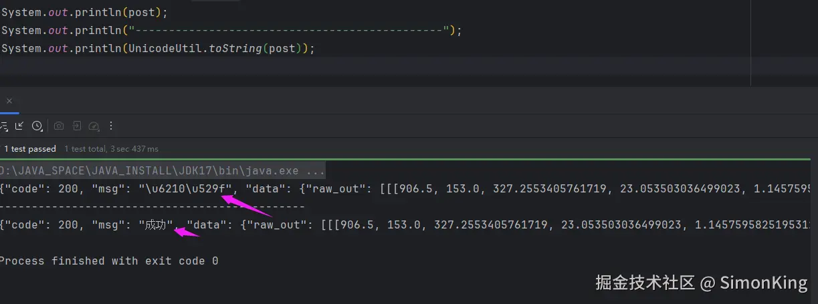Close the run tab with the X
Screen dimensions: 818x304
pos(9,102)
